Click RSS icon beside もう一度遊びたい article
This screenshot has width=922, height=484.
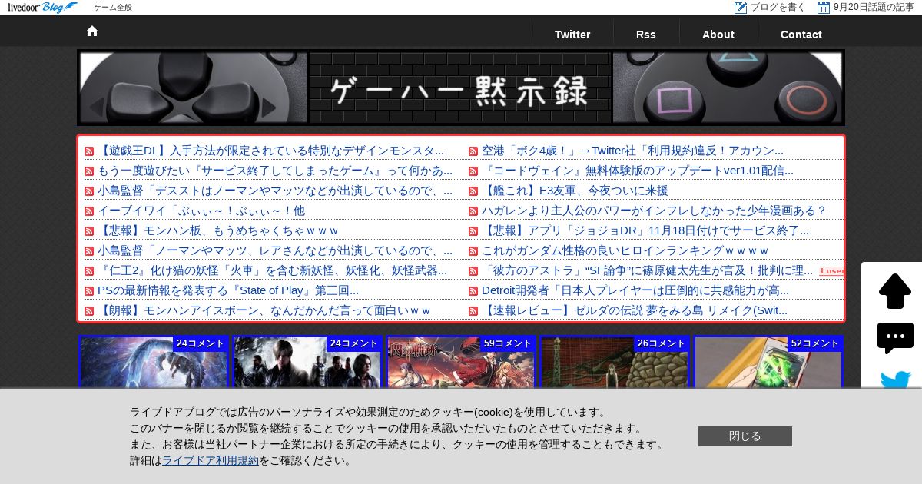(89, 171)
